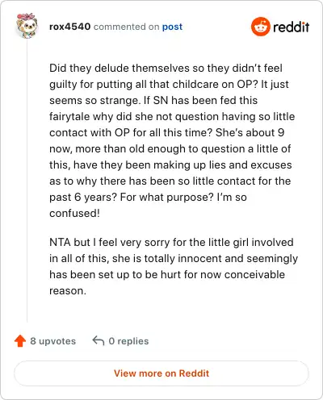This screenshot has height=400, width=323.
Task: Open the Reddit Snoo logo icon
Action: coord(261,27)
